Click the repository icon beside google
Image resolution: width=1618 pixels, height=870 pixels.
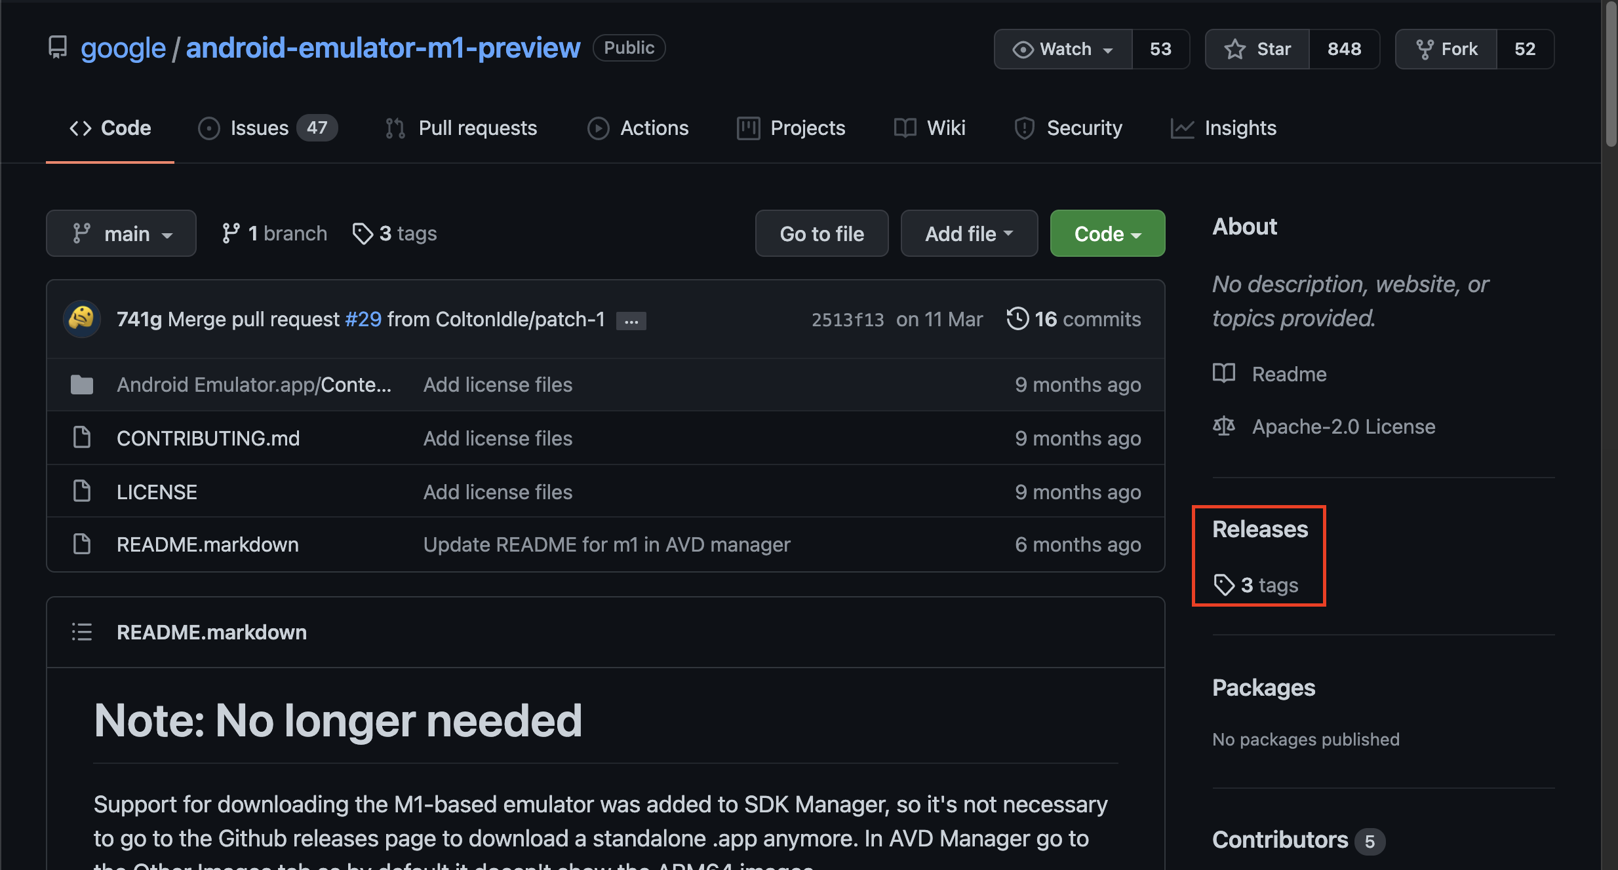coord(58,48)
